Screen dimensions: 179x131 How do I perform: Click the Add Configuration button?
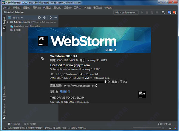point(126,12)
